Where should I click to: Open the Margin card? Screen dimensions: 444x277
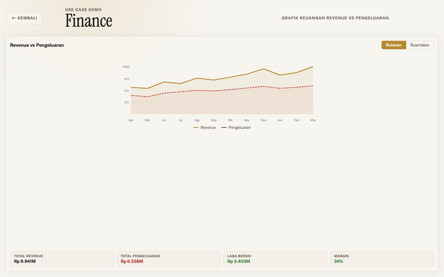point(382,259)
